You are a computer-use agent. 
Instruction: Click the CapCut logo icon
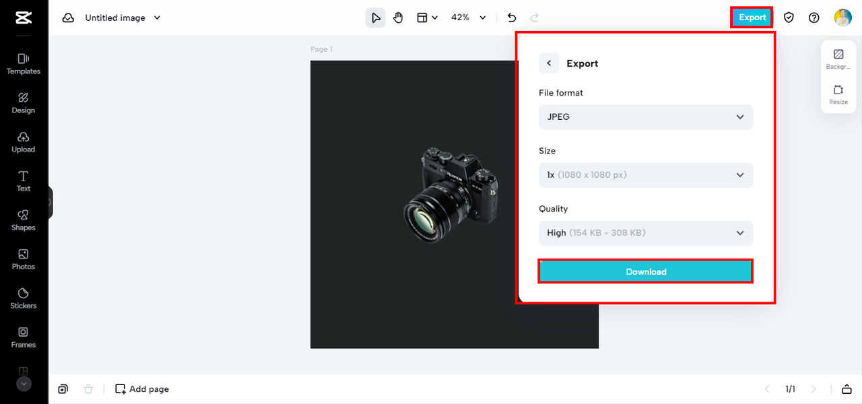click(24, 18)
